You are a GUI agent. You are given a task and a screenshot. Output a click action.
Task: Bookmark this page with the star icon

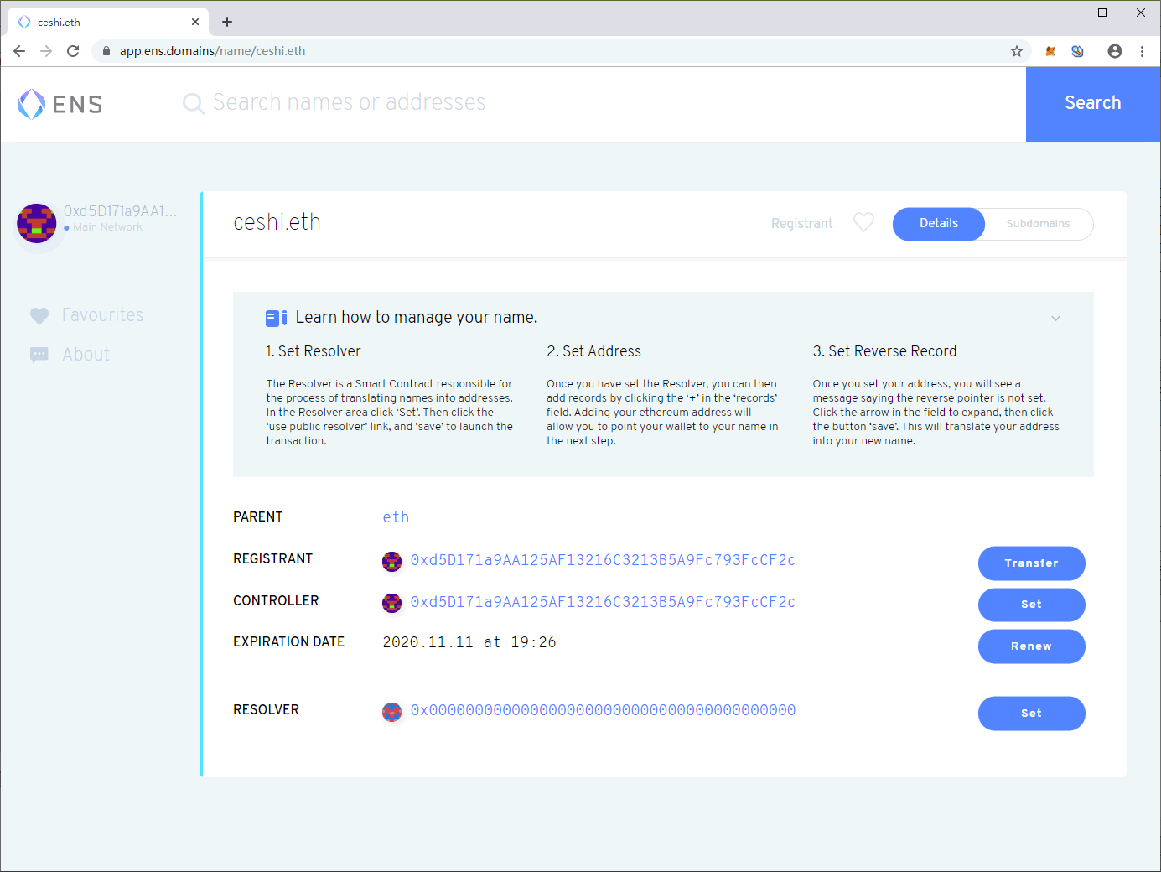click(x=1017, y=51)
